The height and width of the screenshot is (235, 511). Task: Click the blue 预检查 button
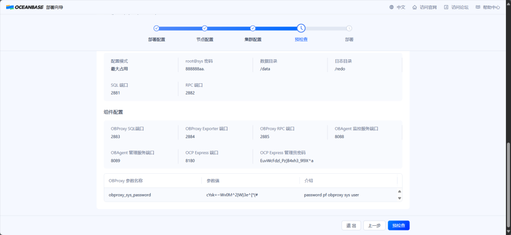coord(399,225)
